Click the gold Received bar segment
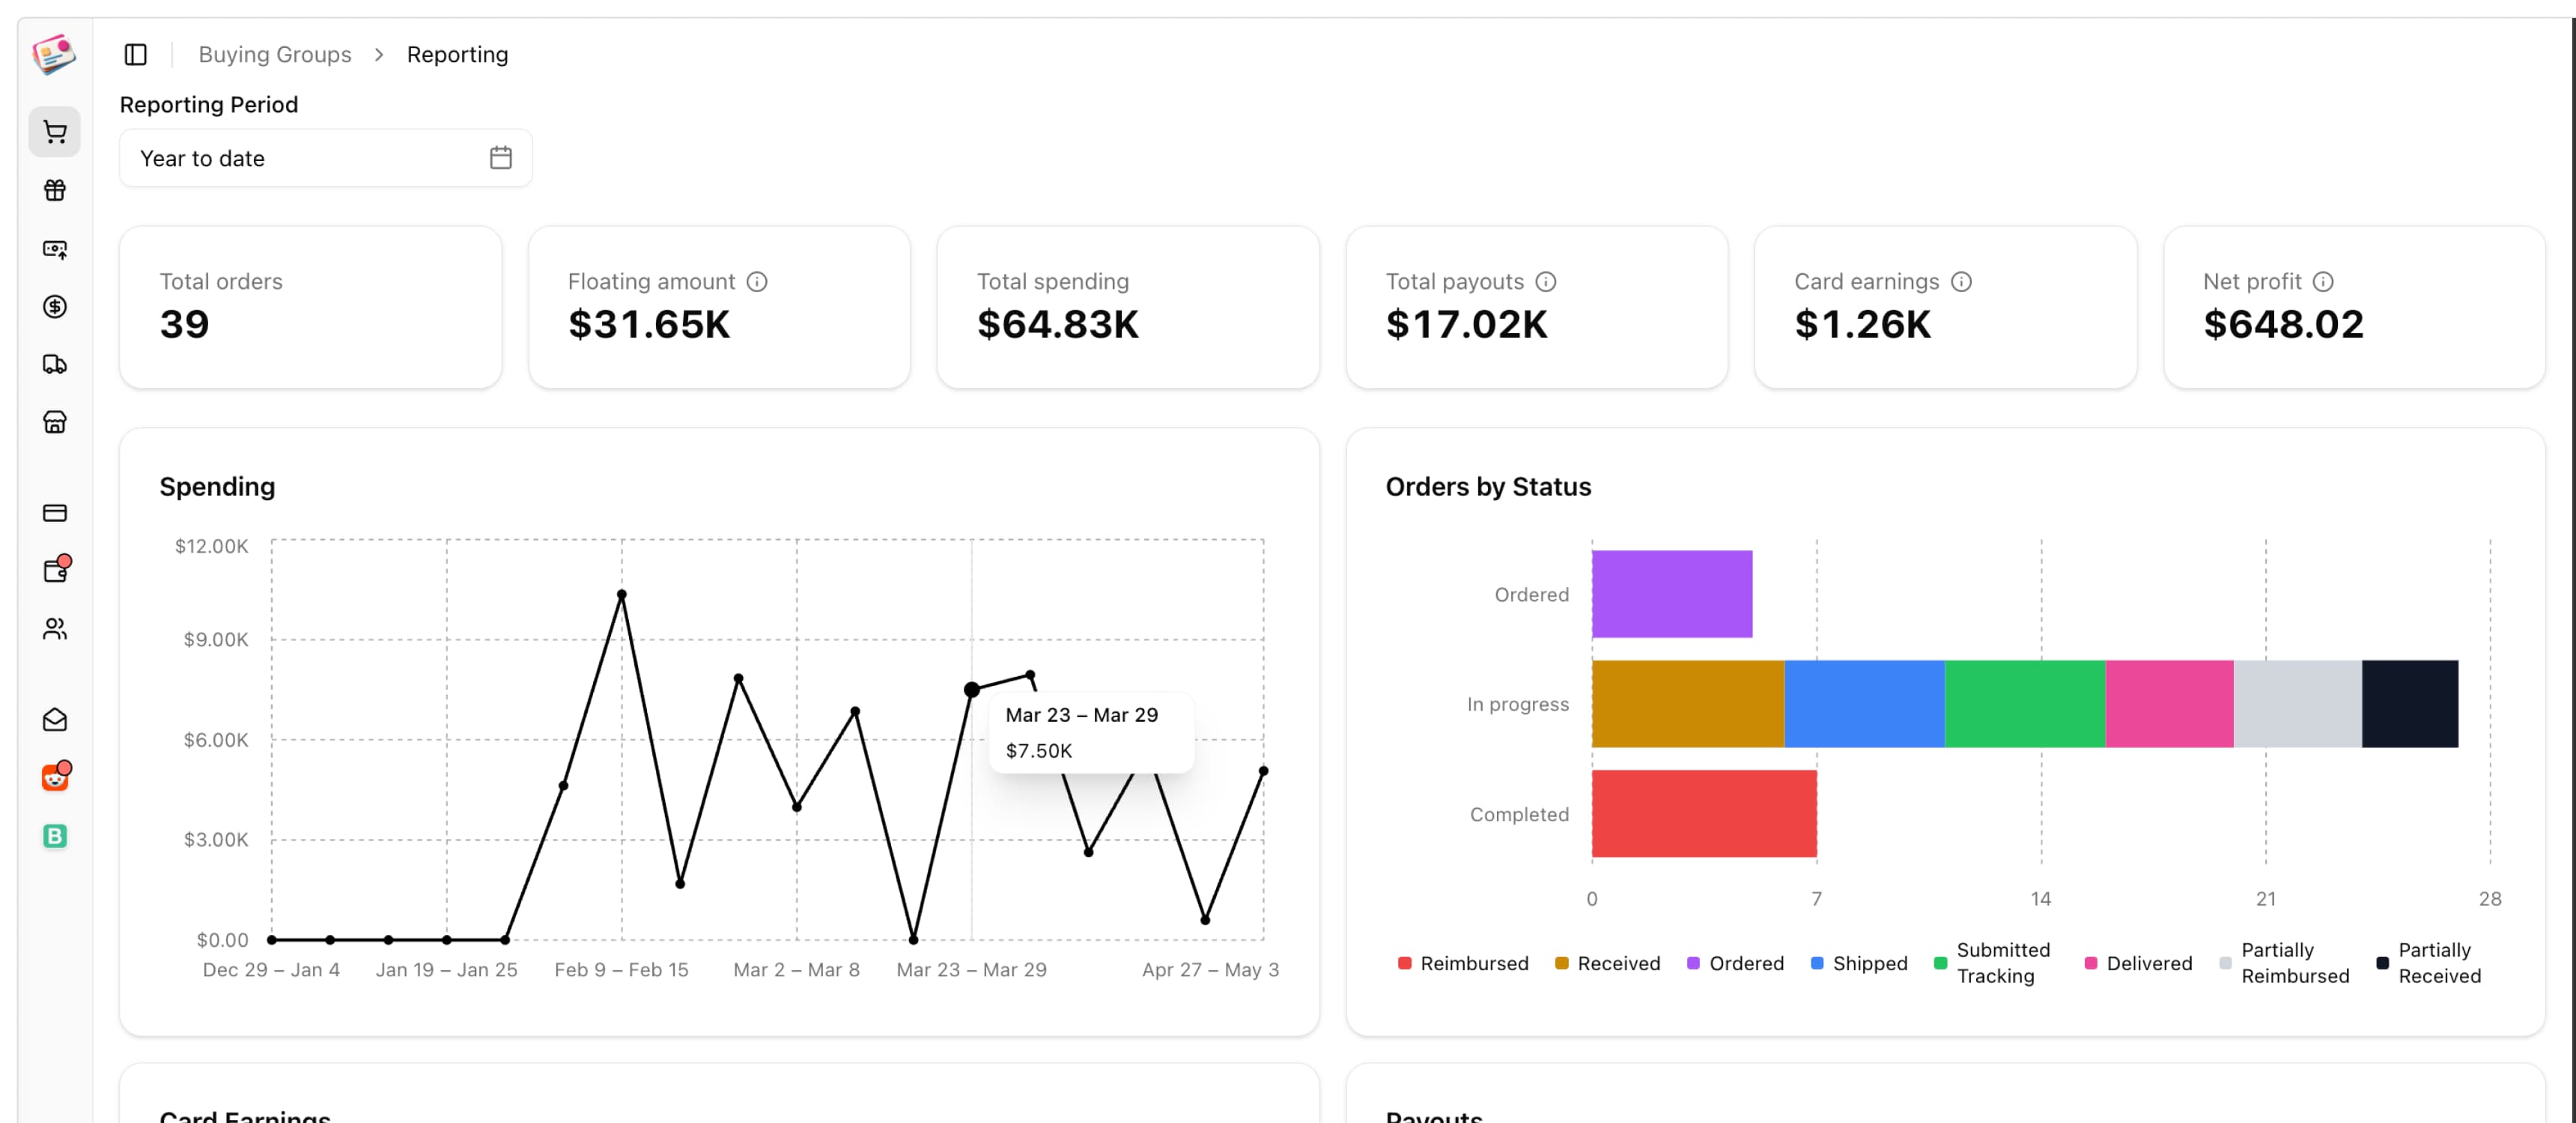2576x1123 pixels. click(x=1688, y=704)
